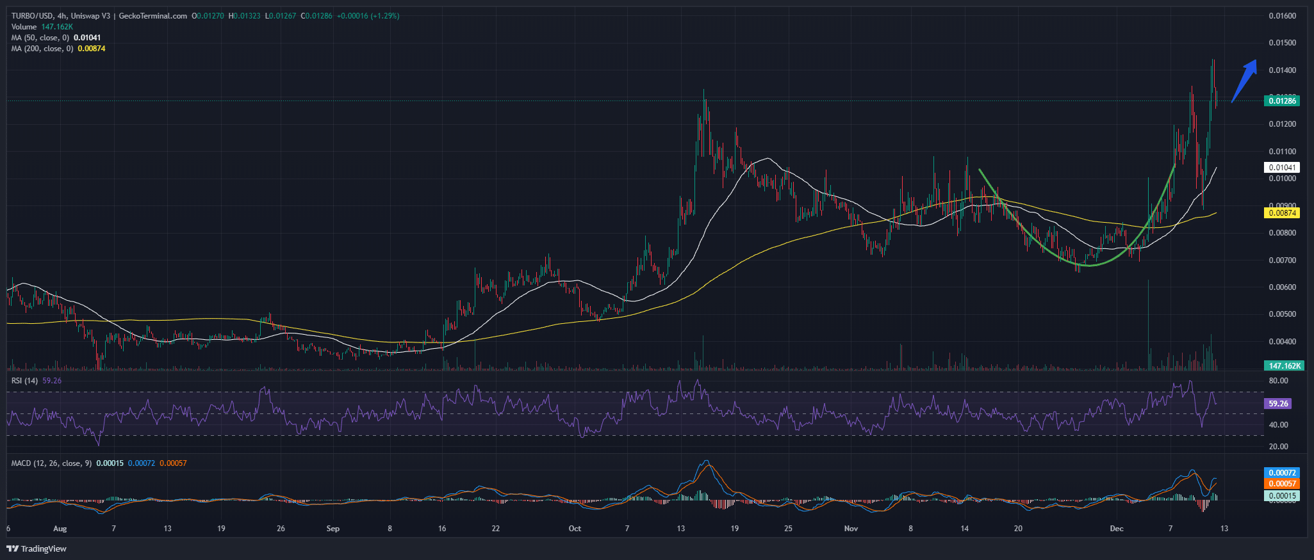Click the RSI (14) indicator label
The image size is (1314, 560).
click(24, 381)
